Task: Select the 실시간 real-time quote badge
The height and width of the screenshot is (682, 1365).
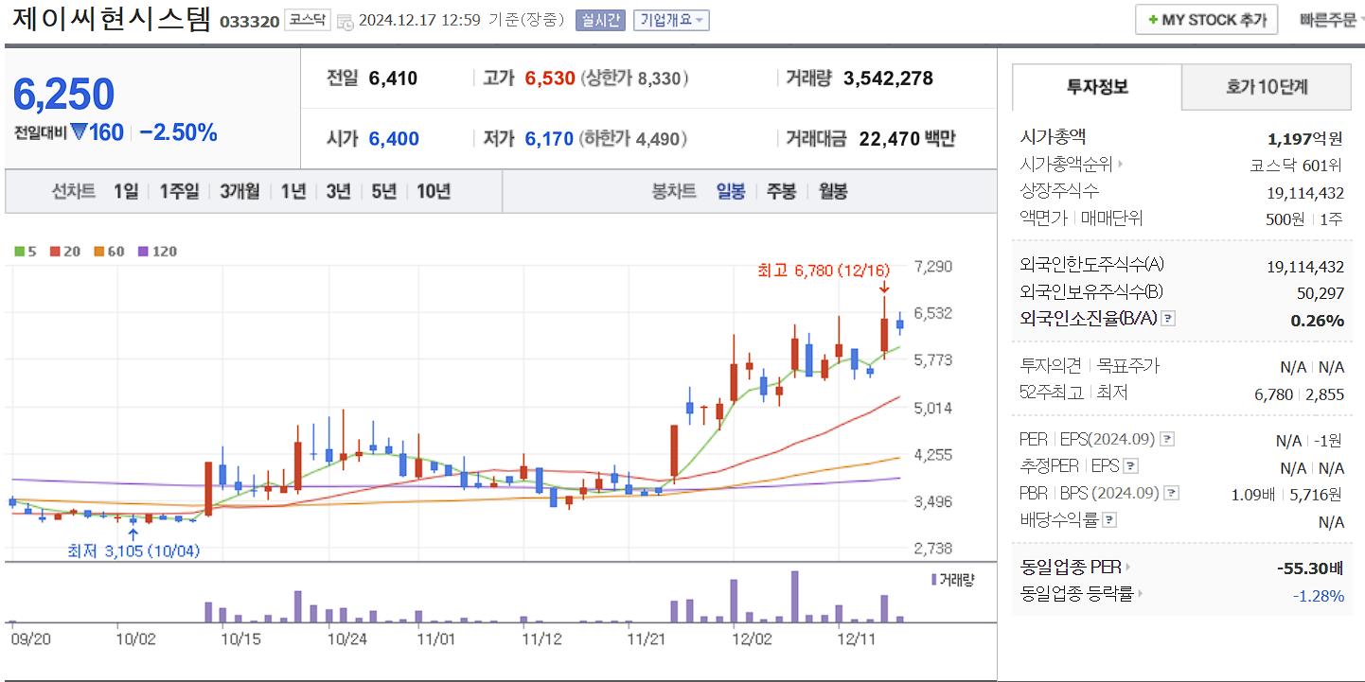Action: 599,19
